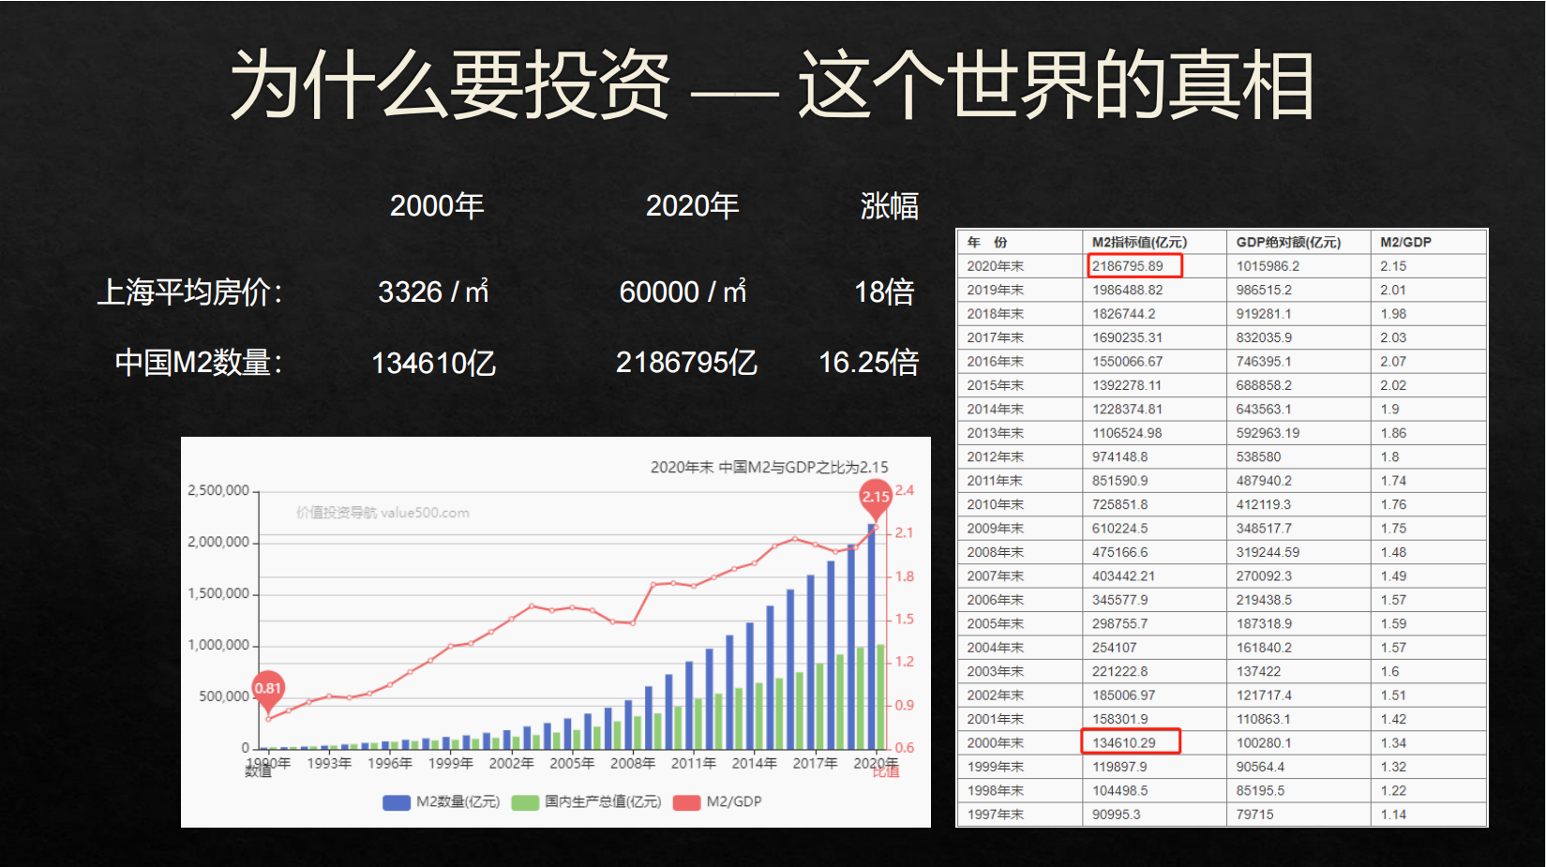Click the 2000年 column header
The image size is (1546, 867).
(x=437, y=205)
